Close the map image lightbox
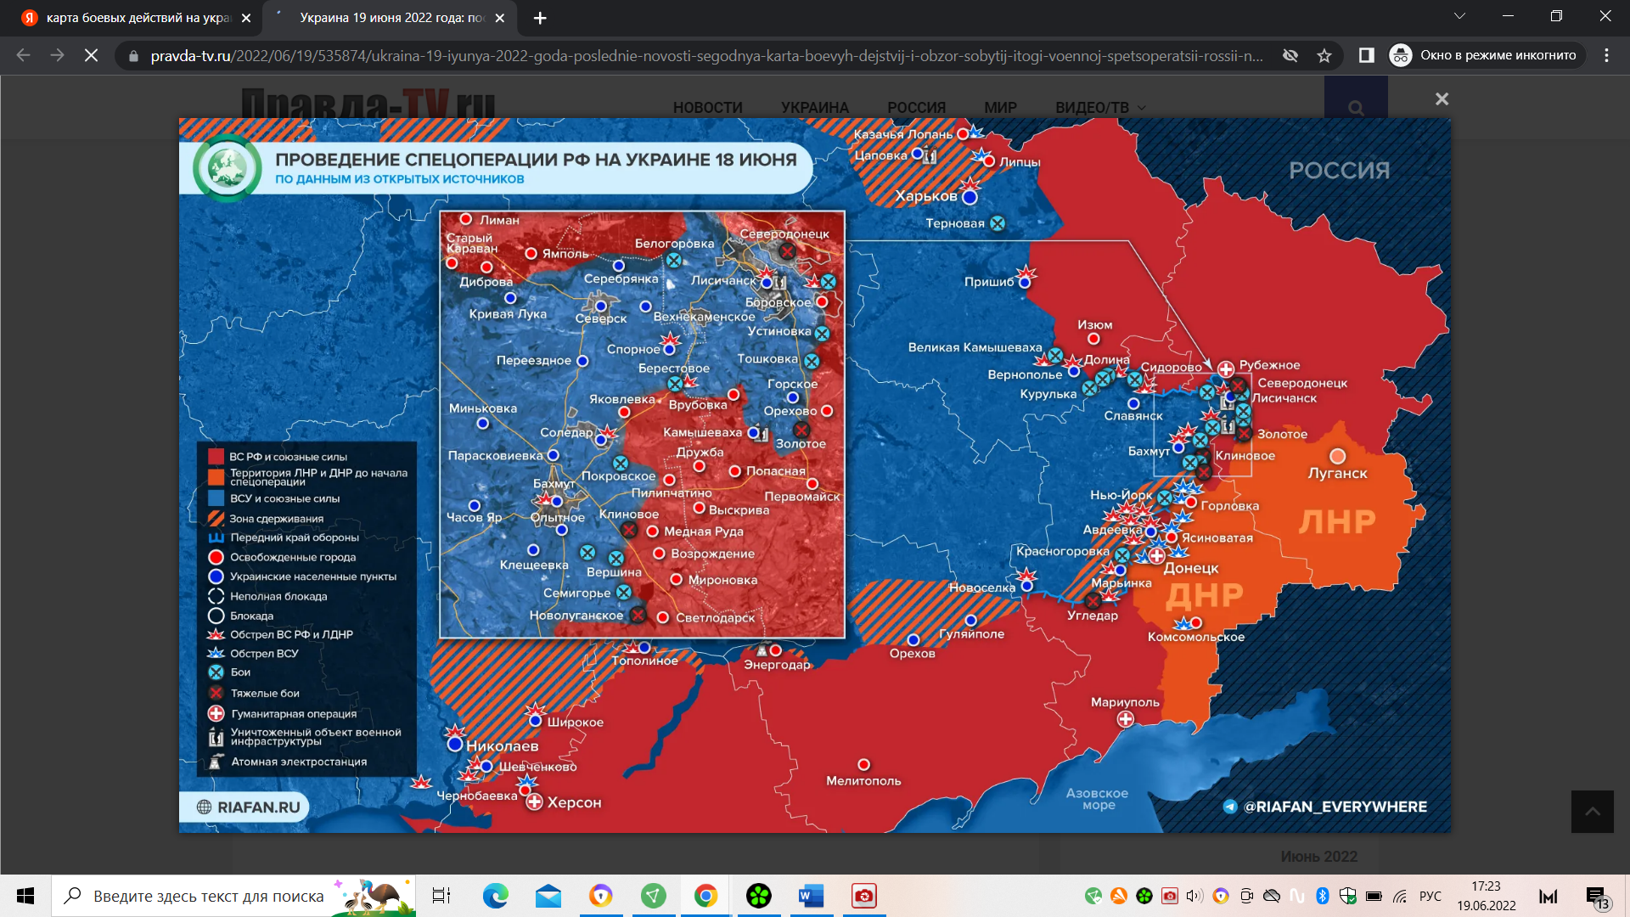The width and height of the screenshot is (1630, 917). point(1442,99)
